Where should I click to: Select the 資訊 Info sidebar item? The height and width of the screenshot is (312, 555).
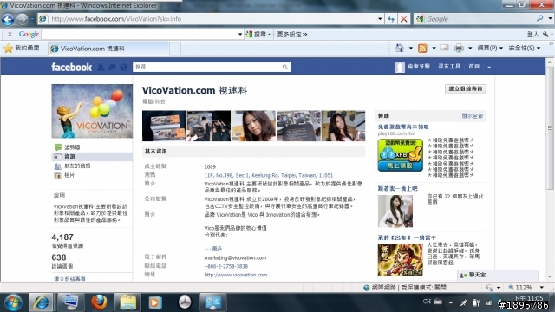92,156
